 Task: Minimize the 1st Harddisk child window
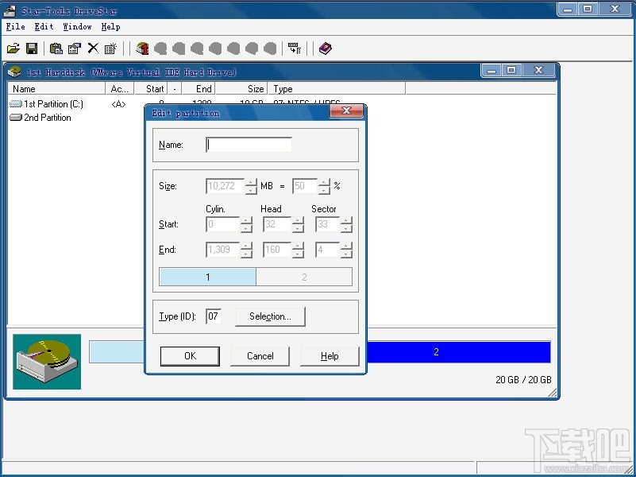point(491,70)
